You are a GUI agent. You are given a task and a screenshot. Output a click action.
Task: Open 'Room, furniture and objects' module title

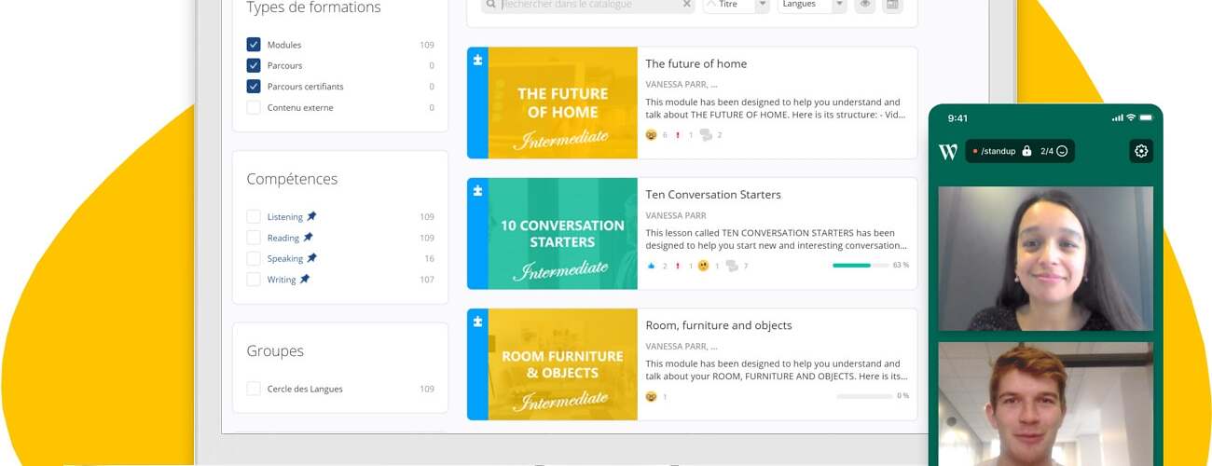tap(719, 325)
